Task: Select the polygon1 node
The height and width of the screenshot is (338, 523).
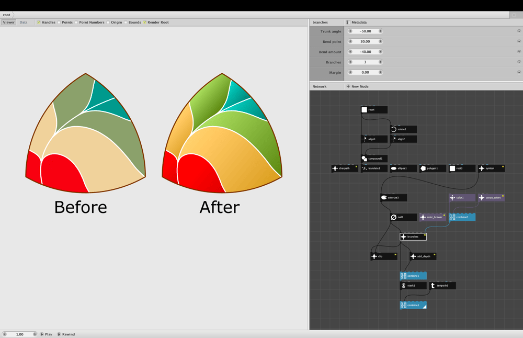Action: click(433, 168)
